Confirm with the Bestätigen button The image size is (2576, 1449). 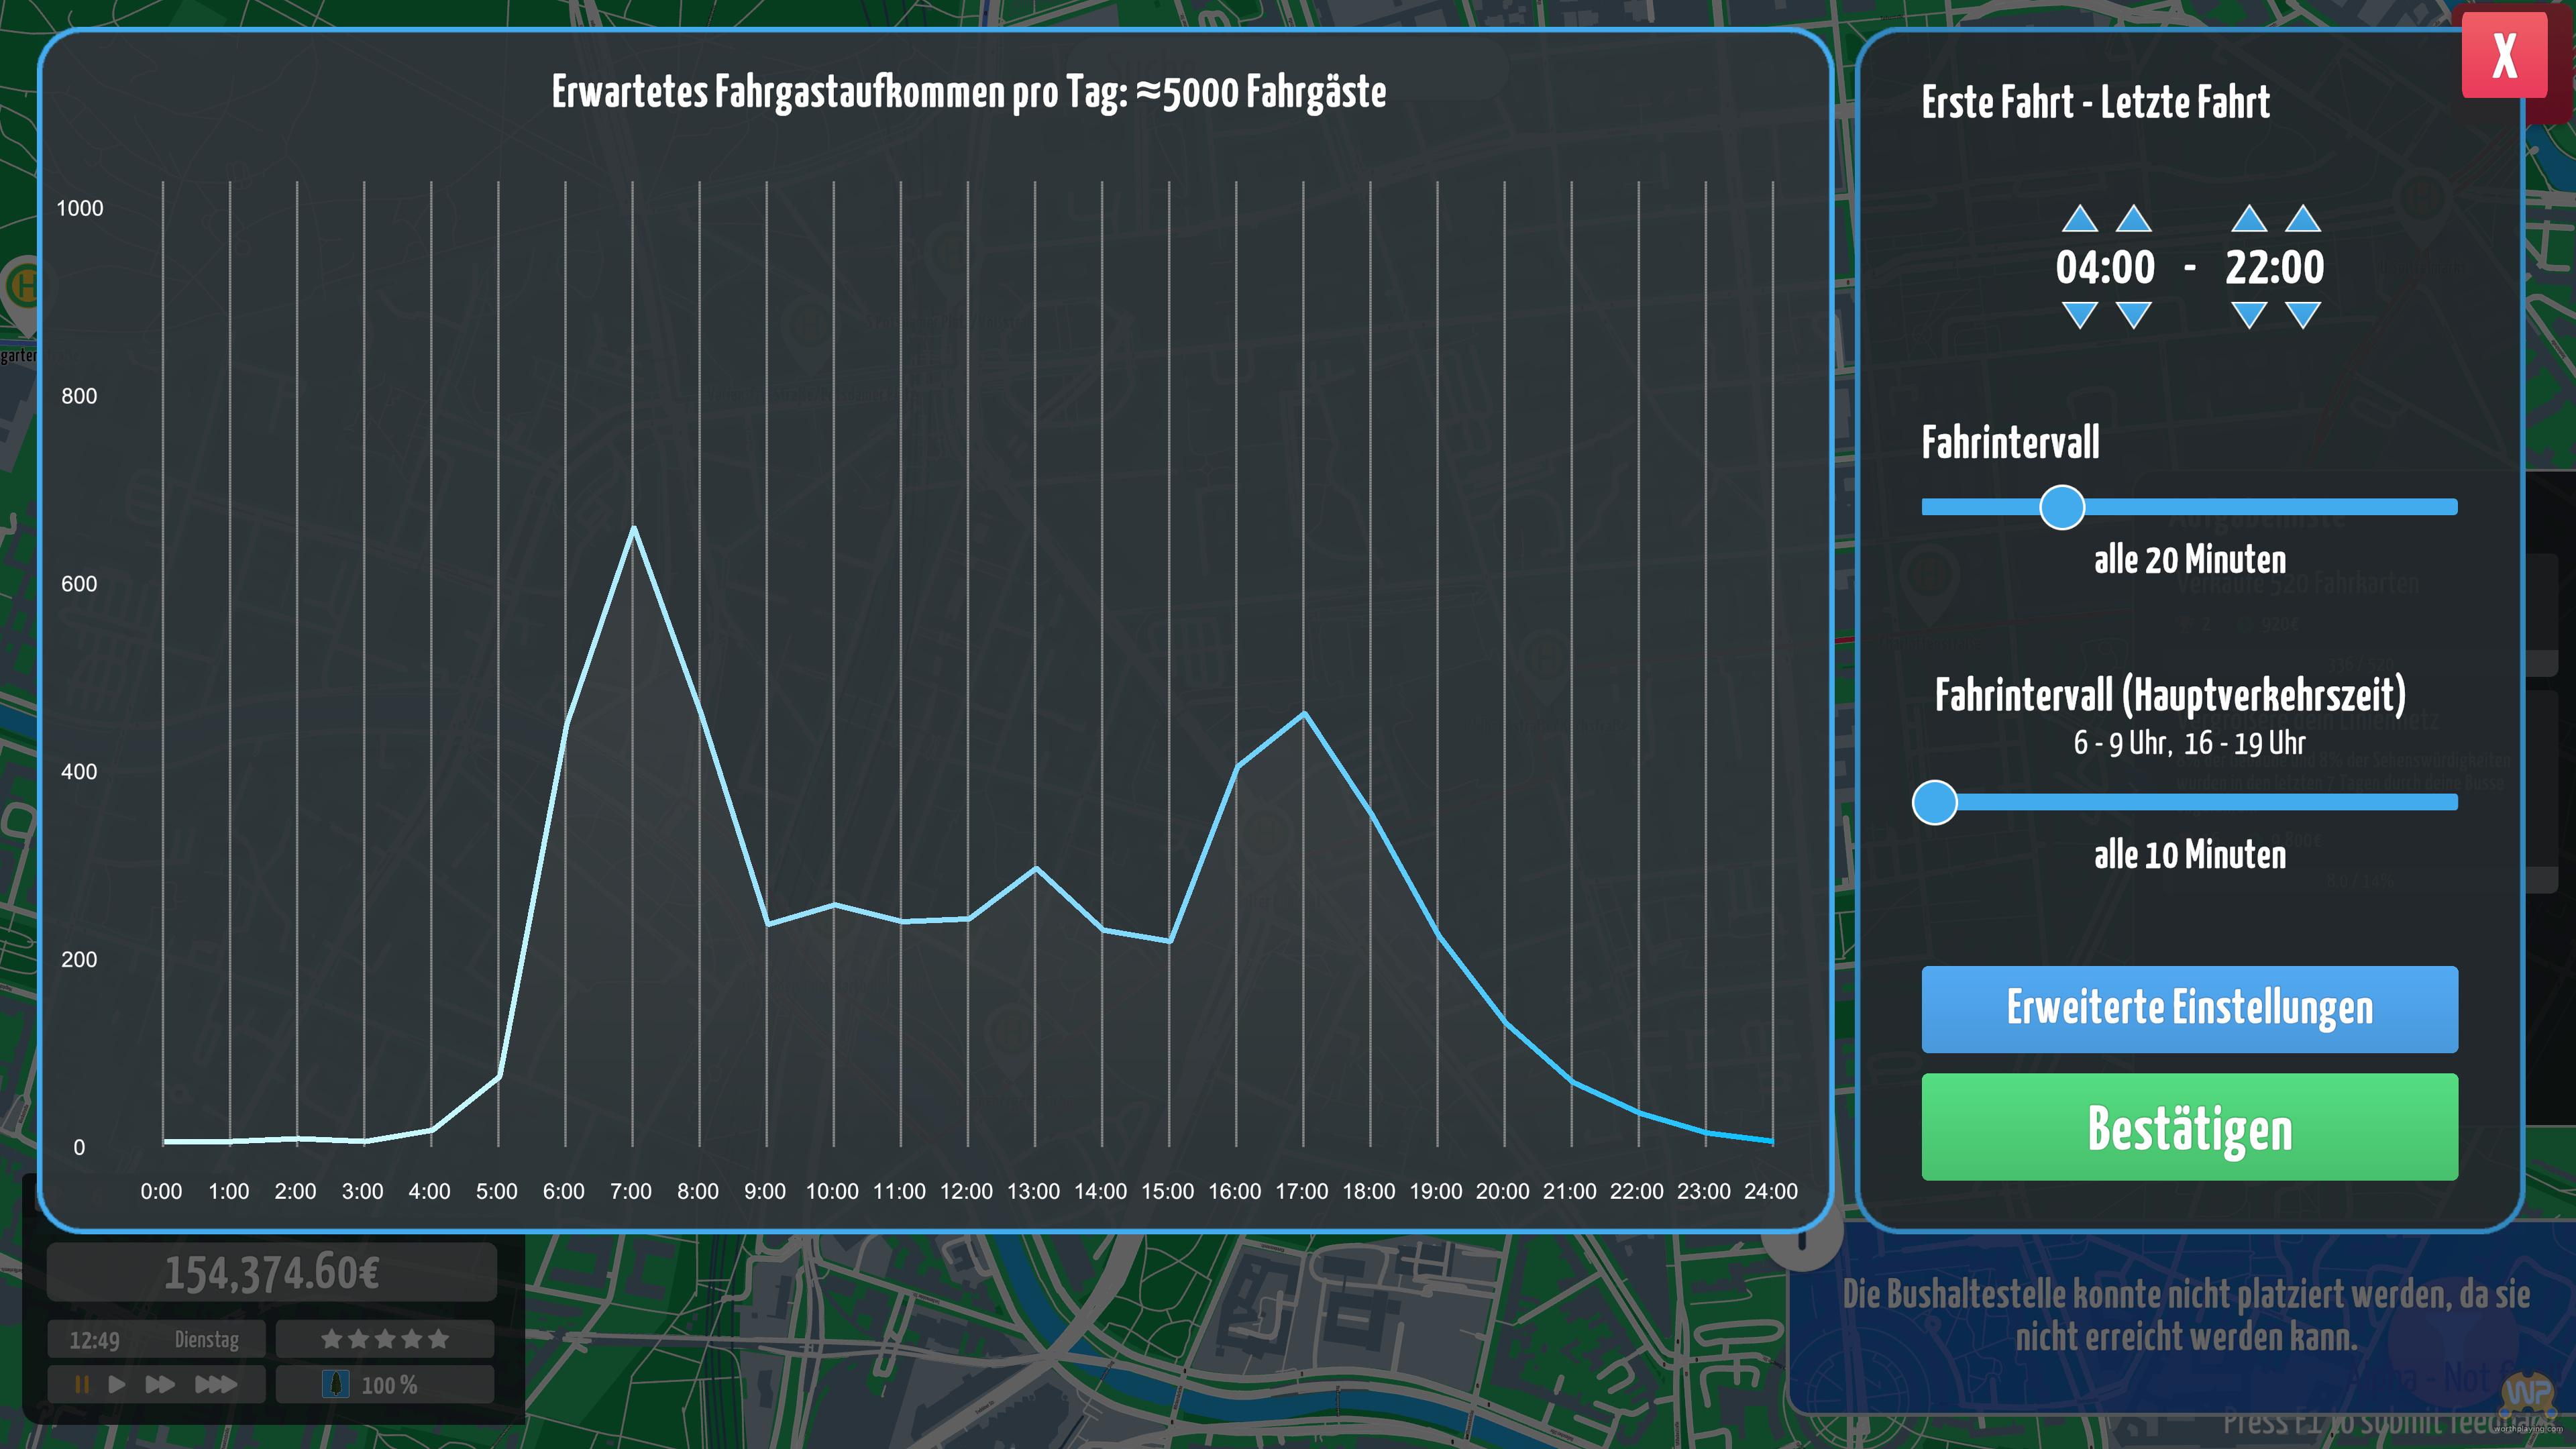click(2189, 1127)
